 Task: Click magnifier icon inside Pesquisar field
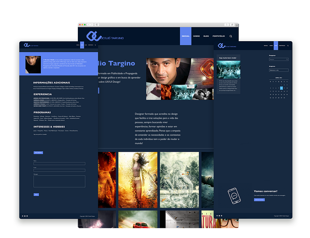(287, 59)
